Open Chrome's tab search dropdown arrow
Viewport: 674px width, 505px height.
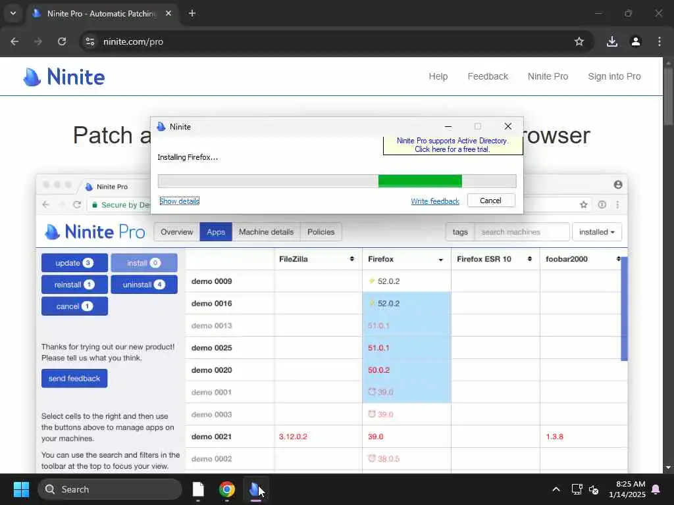[13, 13]
